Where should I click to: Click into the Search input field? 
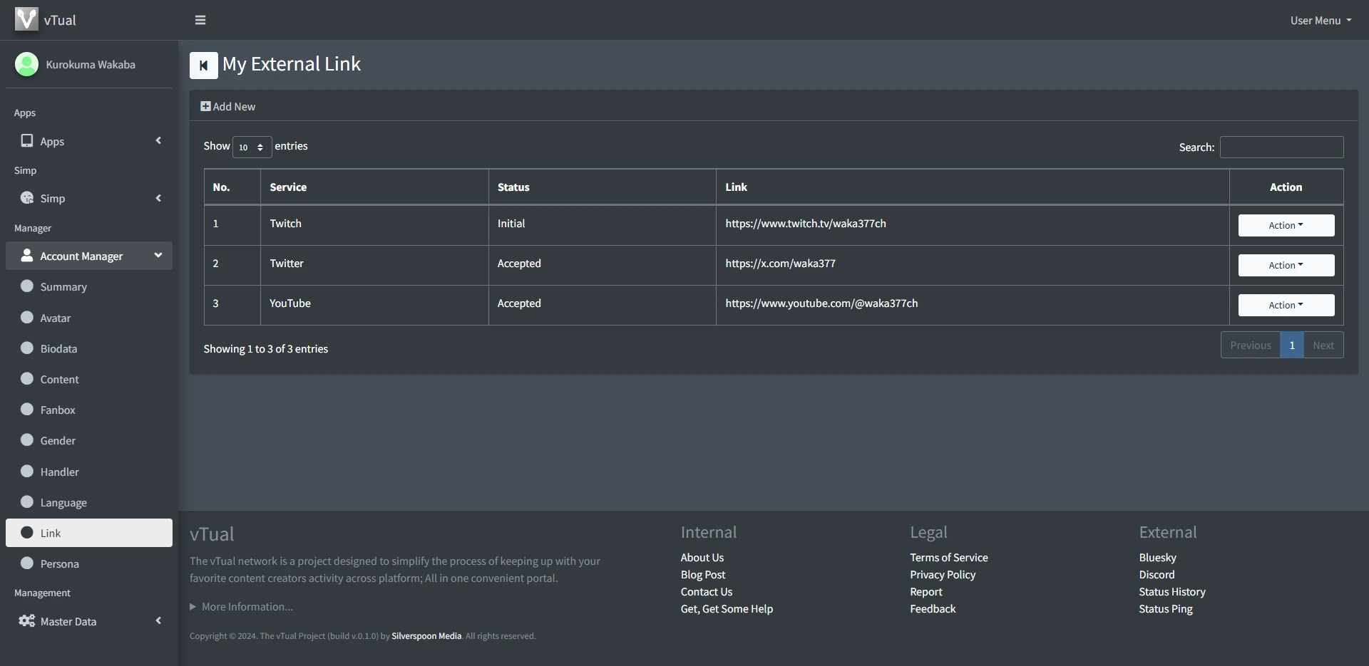tap(1281, 147)
